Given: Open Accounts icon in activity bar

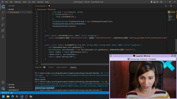Looking at the screenshot, I should [3, 82].
